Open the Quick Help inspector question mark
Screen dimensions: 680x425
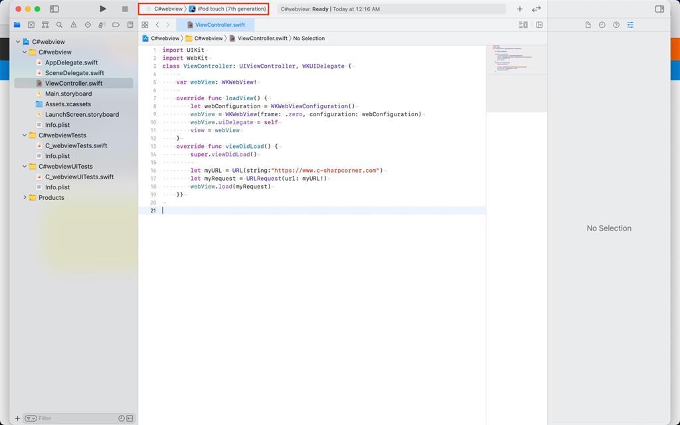click(616, 25)
